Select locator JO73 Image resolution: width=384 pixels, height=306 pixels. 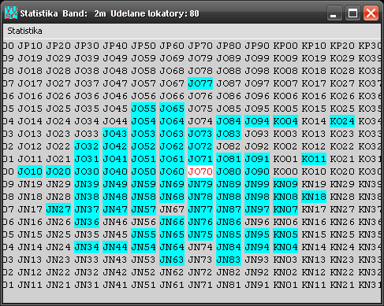(200, 134)
